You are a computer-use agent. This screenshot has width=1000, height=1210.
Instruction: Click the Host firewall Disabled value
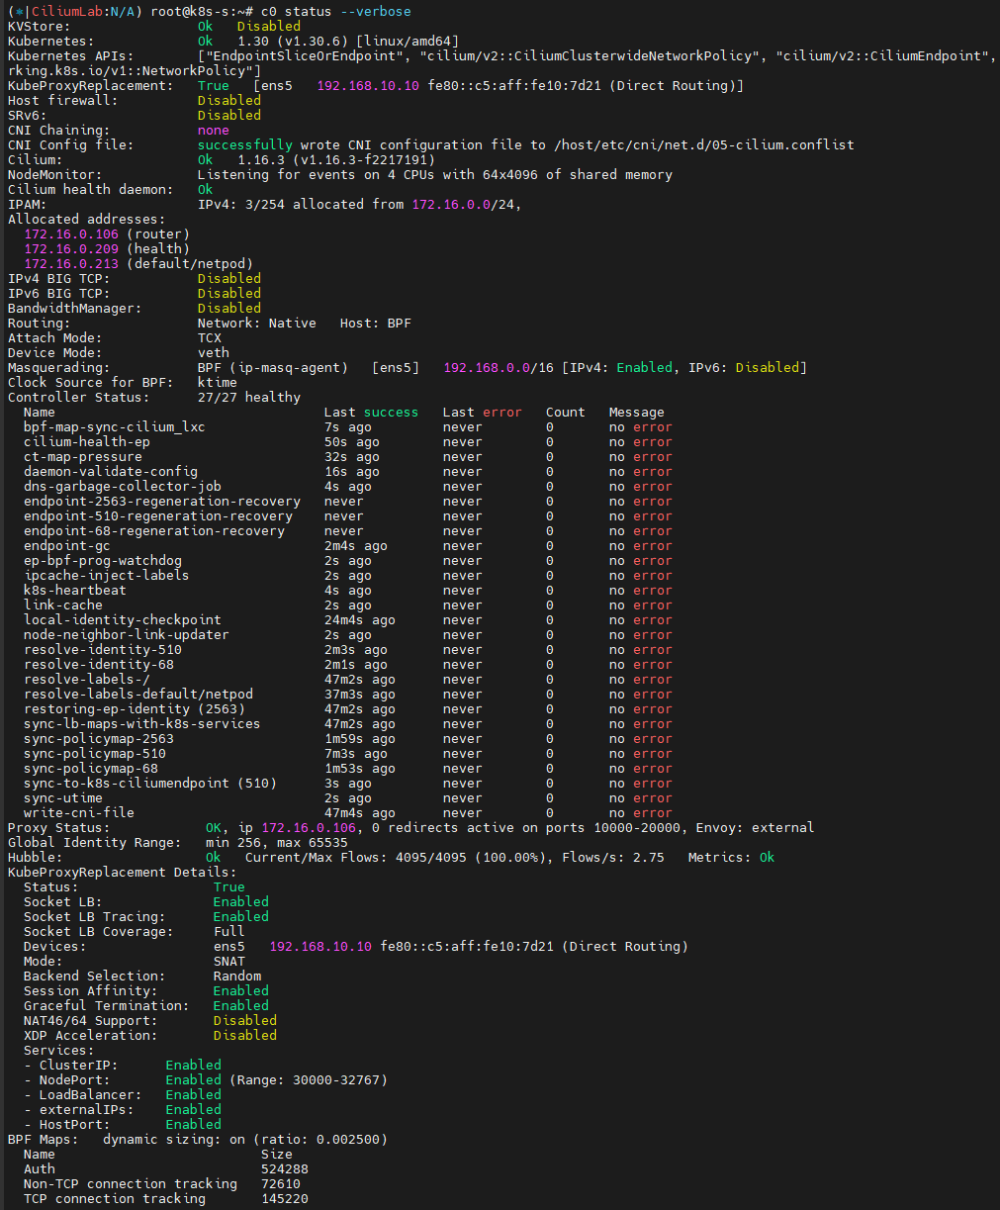coord(228,100)
